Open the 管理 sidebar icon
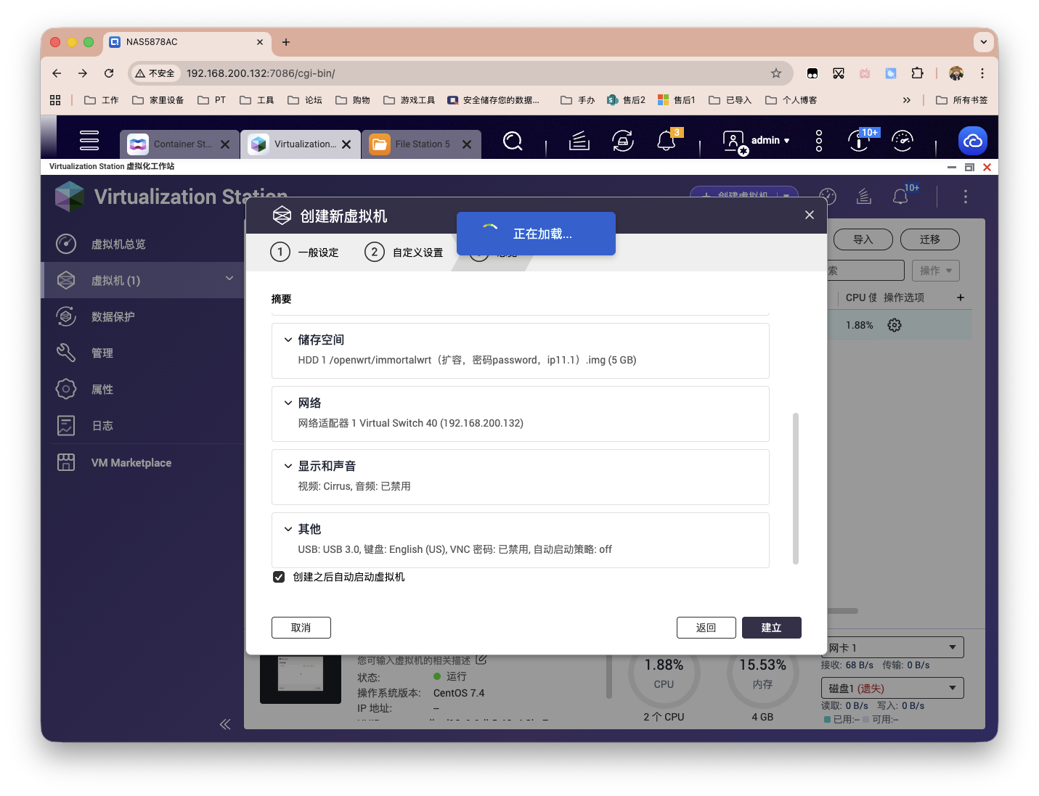This screenshot has height=796, width=1039. coord(65,353)
